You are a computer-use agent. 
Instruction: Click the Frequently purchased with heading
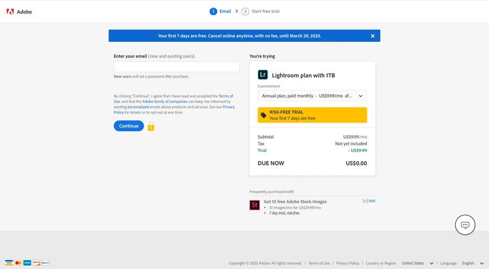point(271,191)
